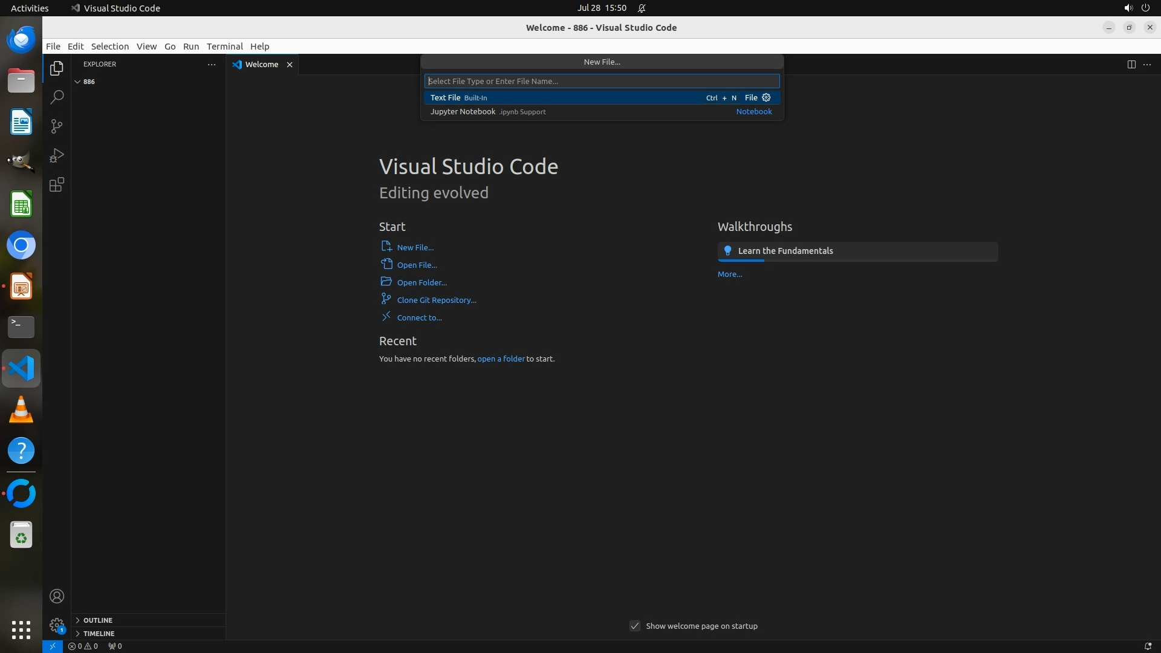Toggle Show welcome page on startup checkbox
Screen dimensions: 1161x653
click(x=635, y=626)
